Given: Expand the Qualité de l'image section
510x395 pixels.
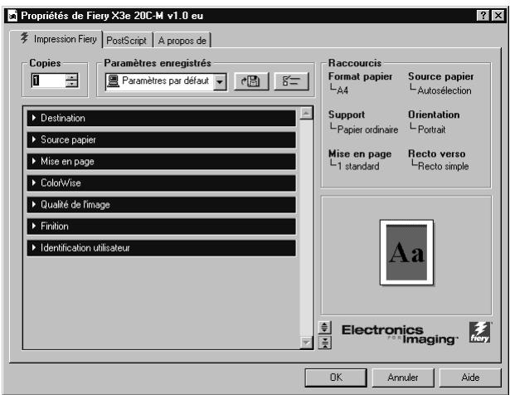Looking at the screenshot, I should click(x=162, y=205).
